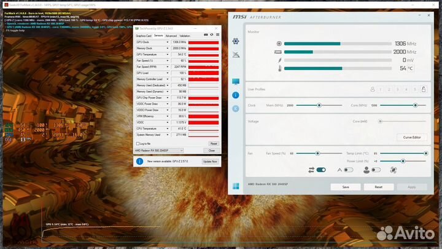
Task: Open Afterburner settings gear icon
Action: click(x=236, y=41)
